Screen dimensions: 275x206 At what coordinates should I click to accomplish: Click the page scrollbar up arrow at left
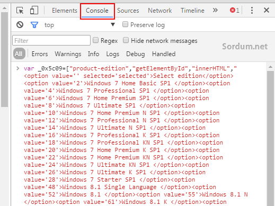[x=4, y=8]
